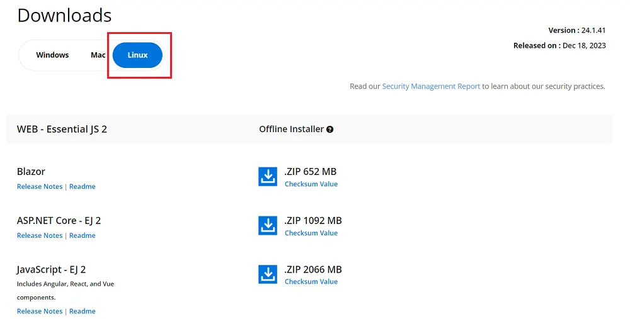
Task: Switch to the Windows tab
Action: click(x=52, y=55)
